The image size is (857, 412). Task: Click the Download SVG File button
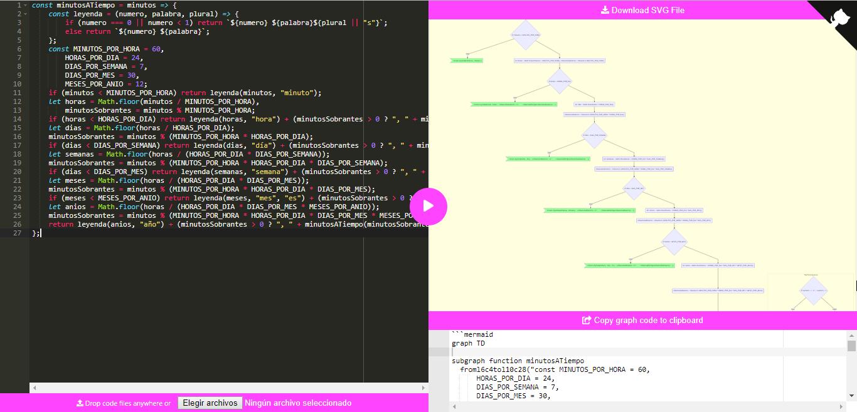pos(642,10)
